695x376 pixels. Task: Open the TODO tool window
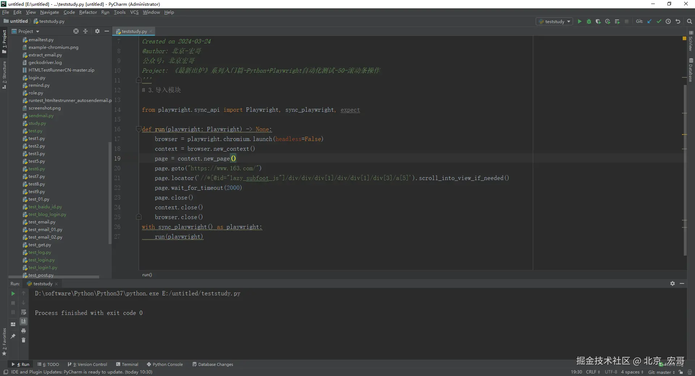[48, 364]
